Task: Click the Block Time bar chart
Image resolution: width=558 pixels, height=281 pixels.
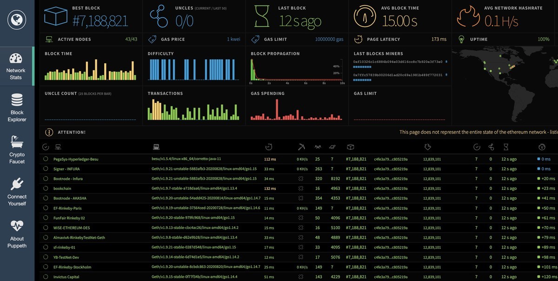Action: [x=91, y=70]
